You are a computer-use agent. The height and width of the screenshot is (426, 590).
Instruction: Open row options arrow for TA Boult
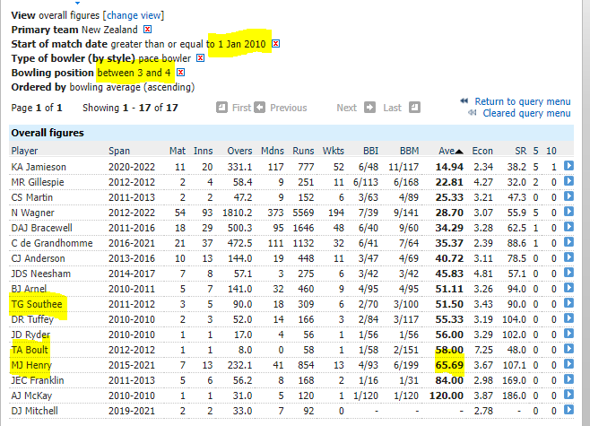click(x=568, y=350)
